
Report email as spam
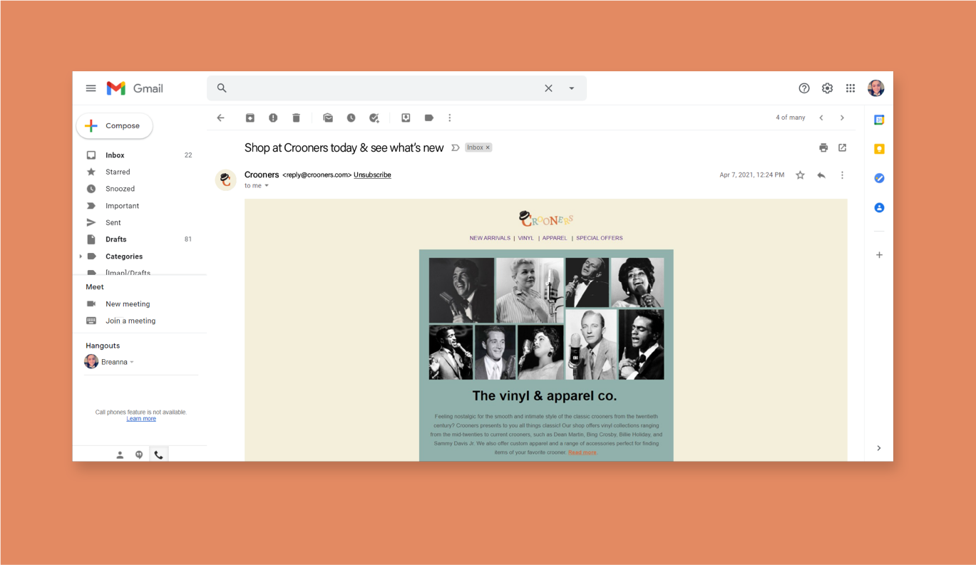273,118
